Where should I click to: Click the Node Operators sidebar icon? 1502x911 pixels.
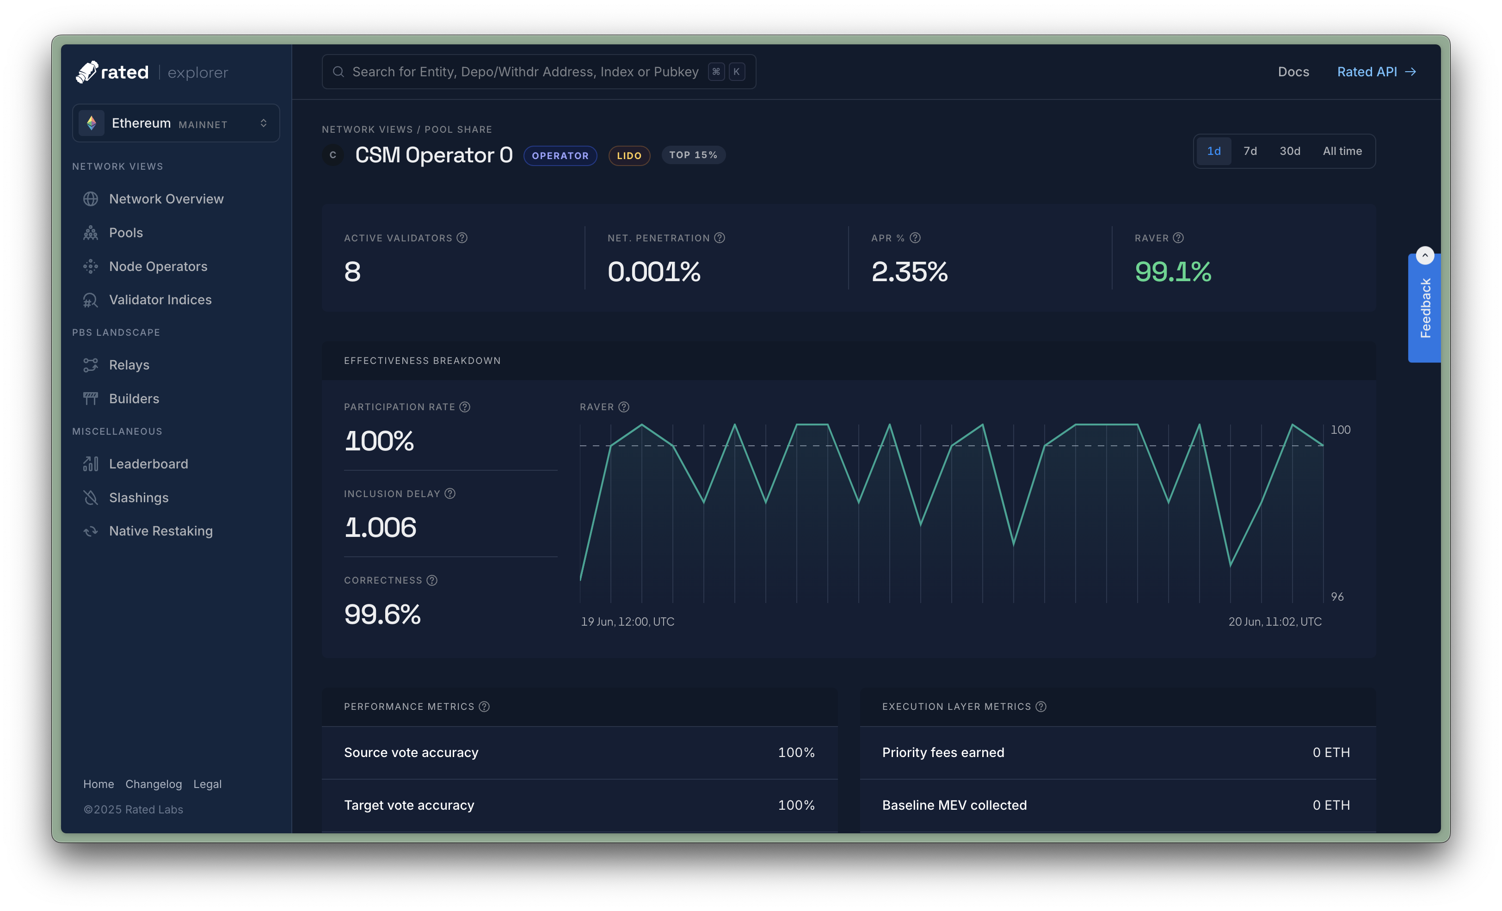[90, 266]
